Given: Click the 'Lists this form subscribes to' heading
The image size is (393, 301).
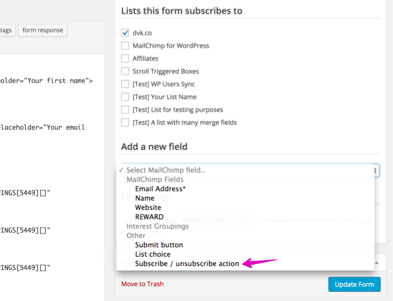Looking at the screenshot, I should click(x=182, y=11).
